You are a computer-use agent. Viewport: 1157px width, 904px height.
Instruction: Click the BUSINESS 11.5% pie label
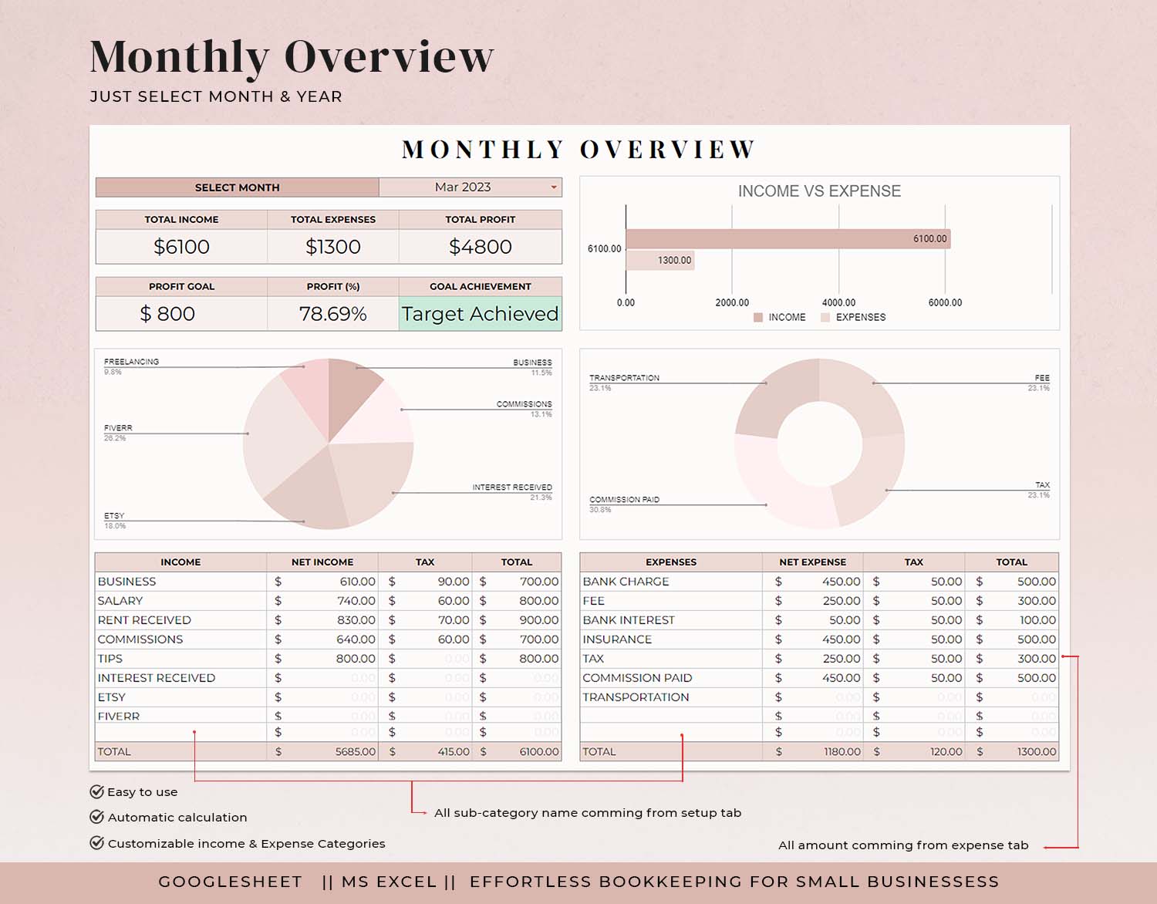tap(532, 367)
